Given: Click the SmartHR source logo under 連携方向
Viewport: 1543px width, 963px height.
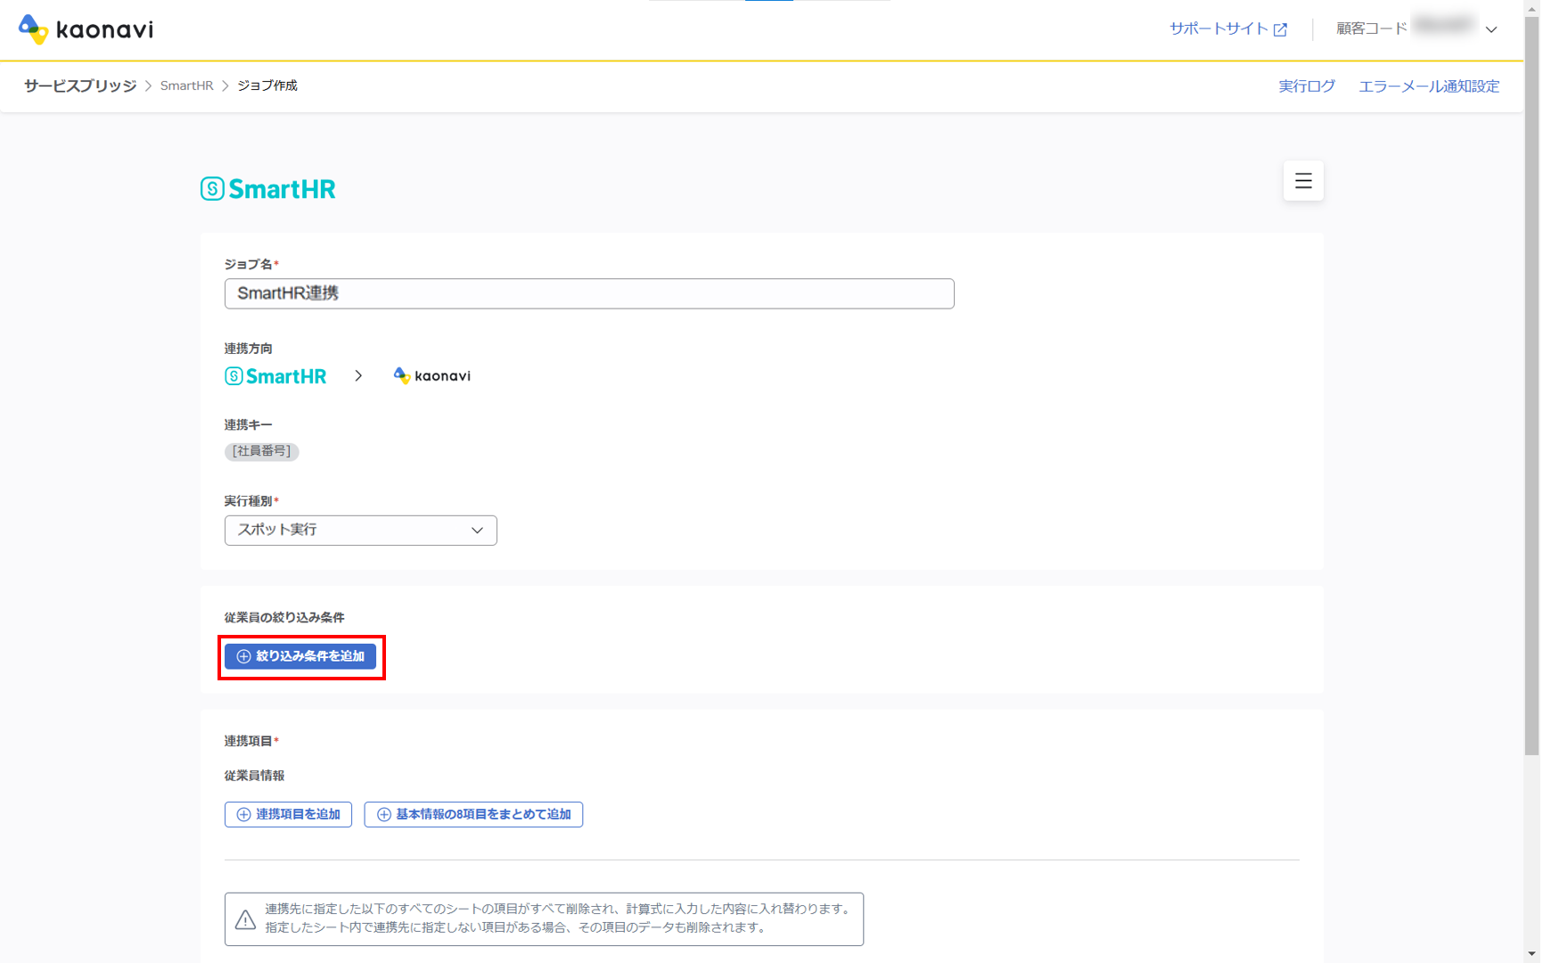Looking at the screenshot, I should point(275,376).
